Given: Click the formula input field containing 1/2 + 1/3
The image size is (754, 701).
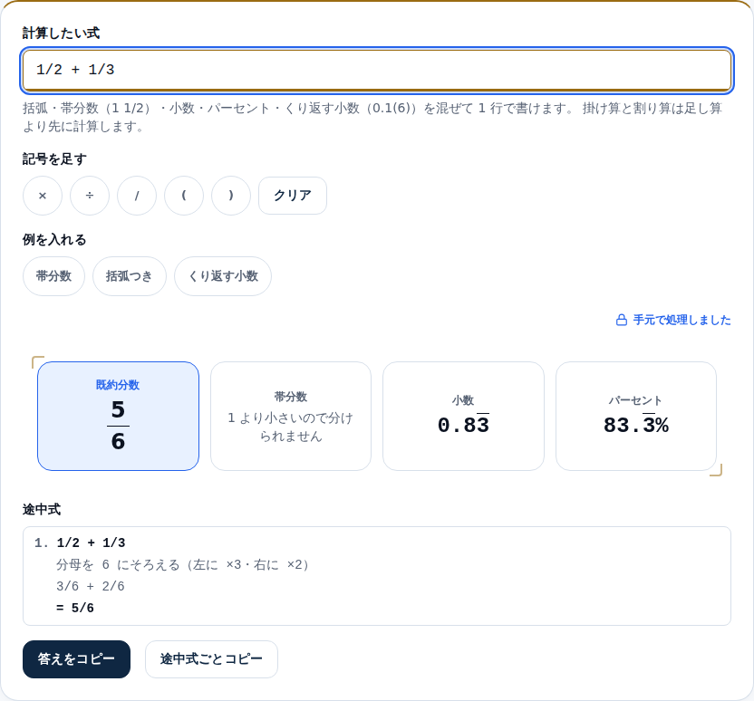Looking at the screenshot, I should point(377,70).
